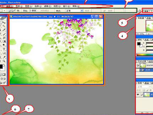Select the Eyedropper tool
Viewport: 153px width, 115px height.
[x=4, y=57]
